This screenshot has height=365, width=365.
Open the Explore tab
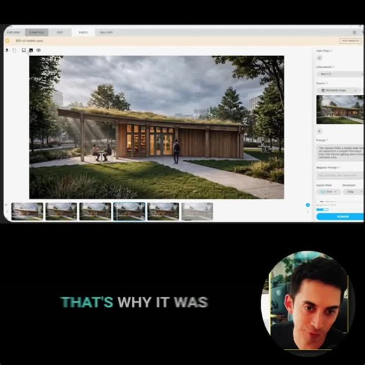(14, 32)
